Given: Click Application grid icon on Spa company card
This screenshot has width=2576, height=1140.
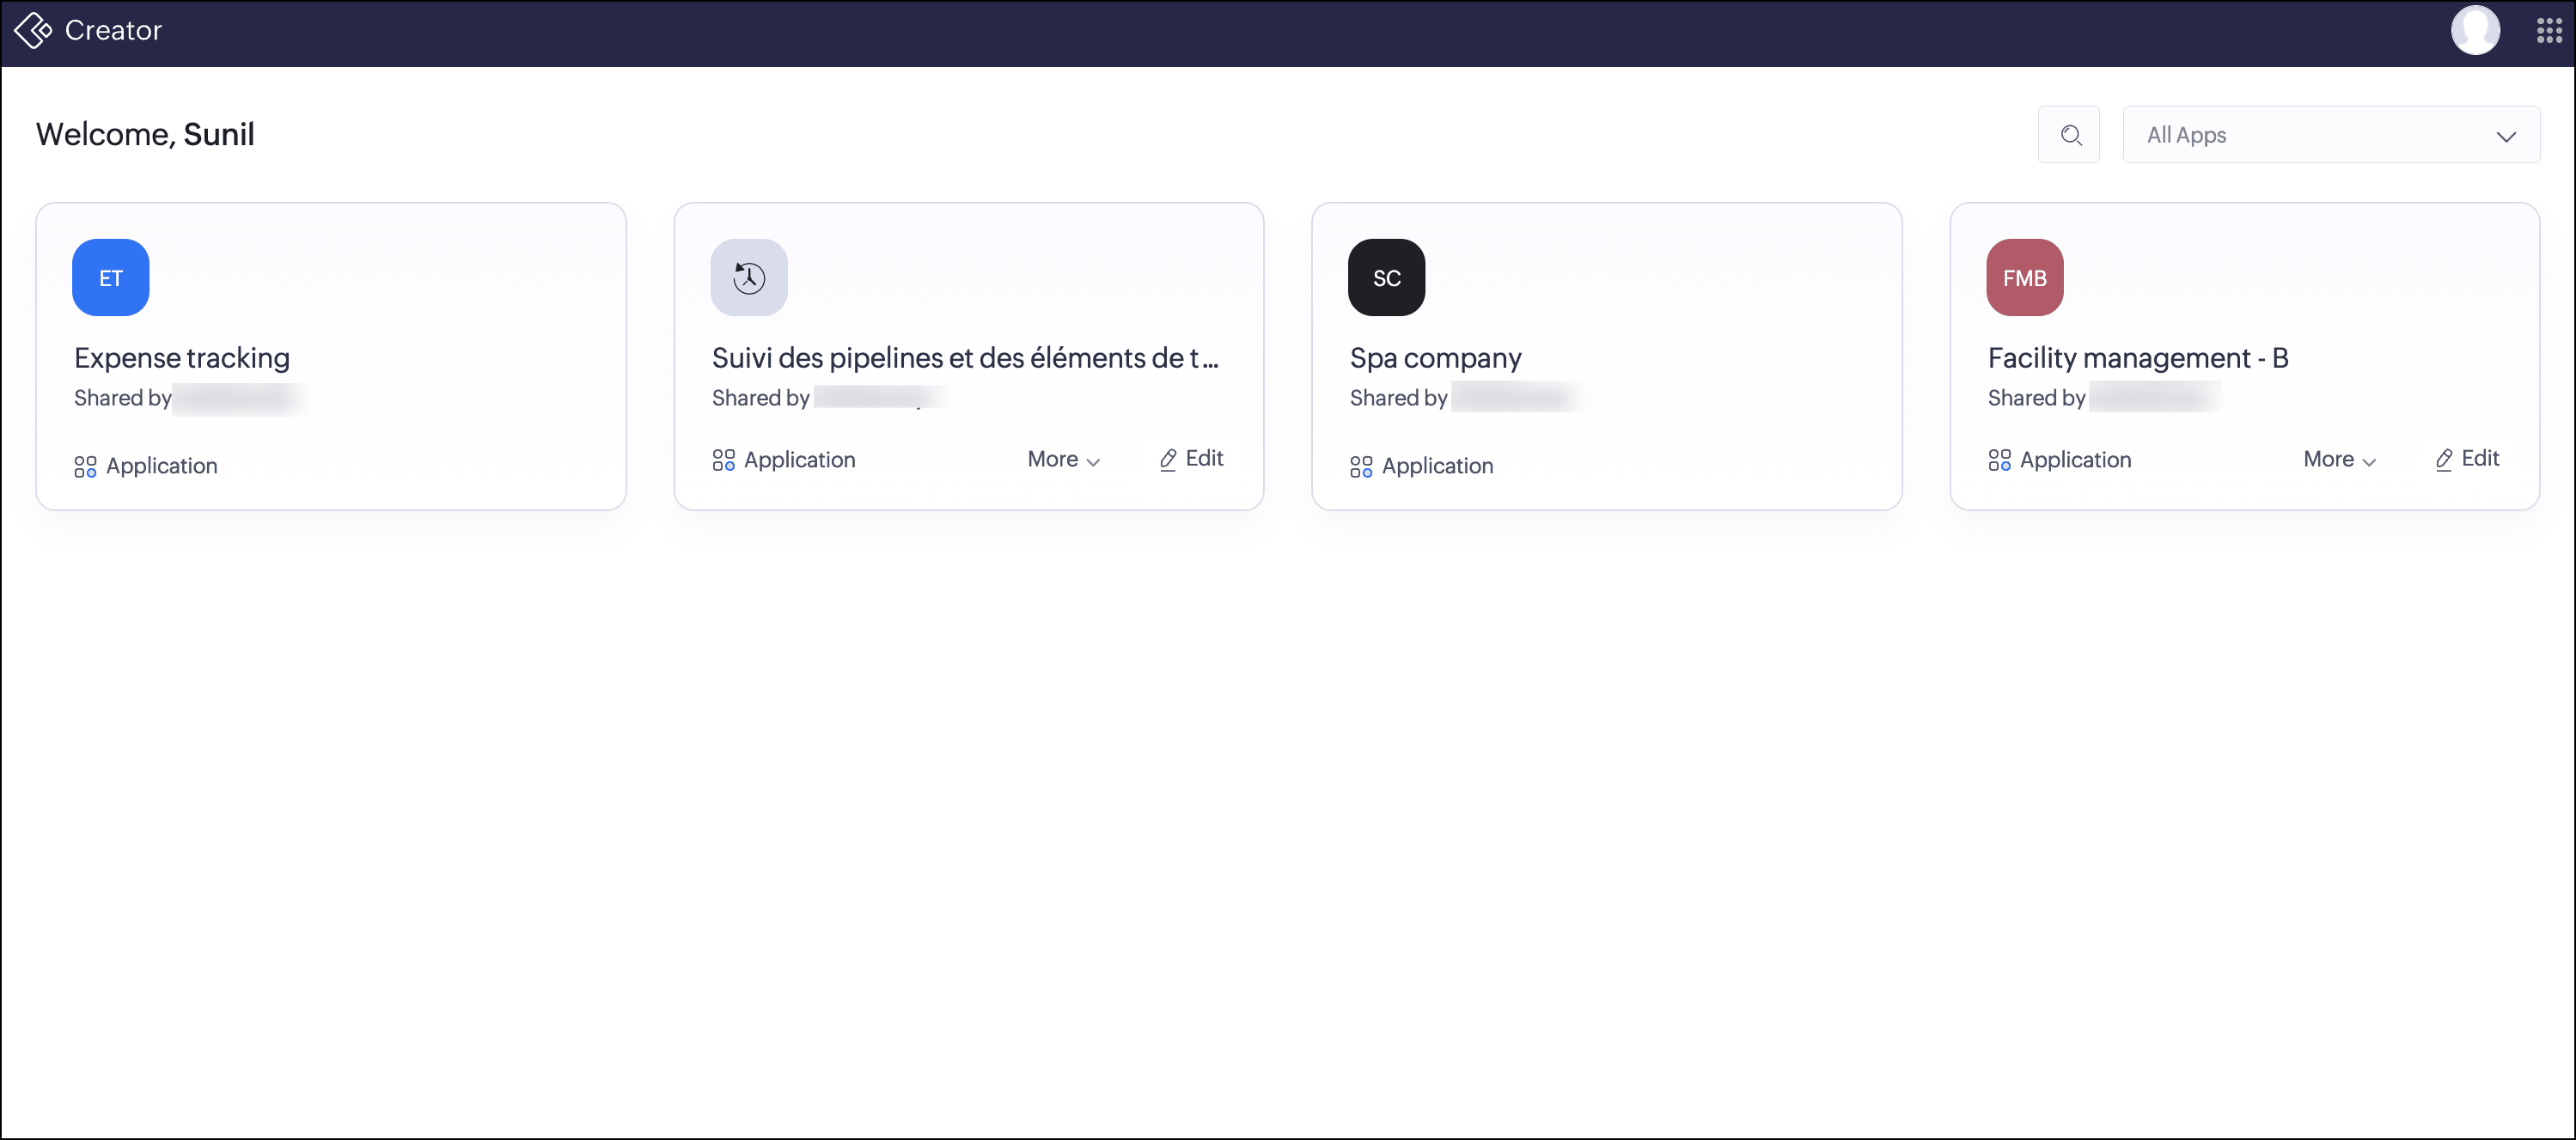Looking at the screenshot, I should click(1360, 467).
